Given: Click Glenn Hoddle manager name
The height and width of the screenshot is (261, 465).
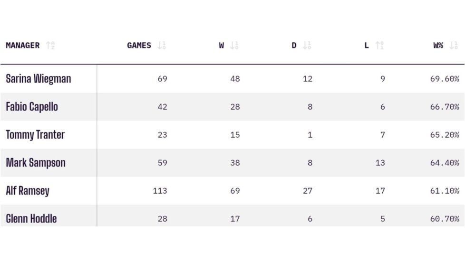Looking at the screenshot, I should (x=31, y=219).
